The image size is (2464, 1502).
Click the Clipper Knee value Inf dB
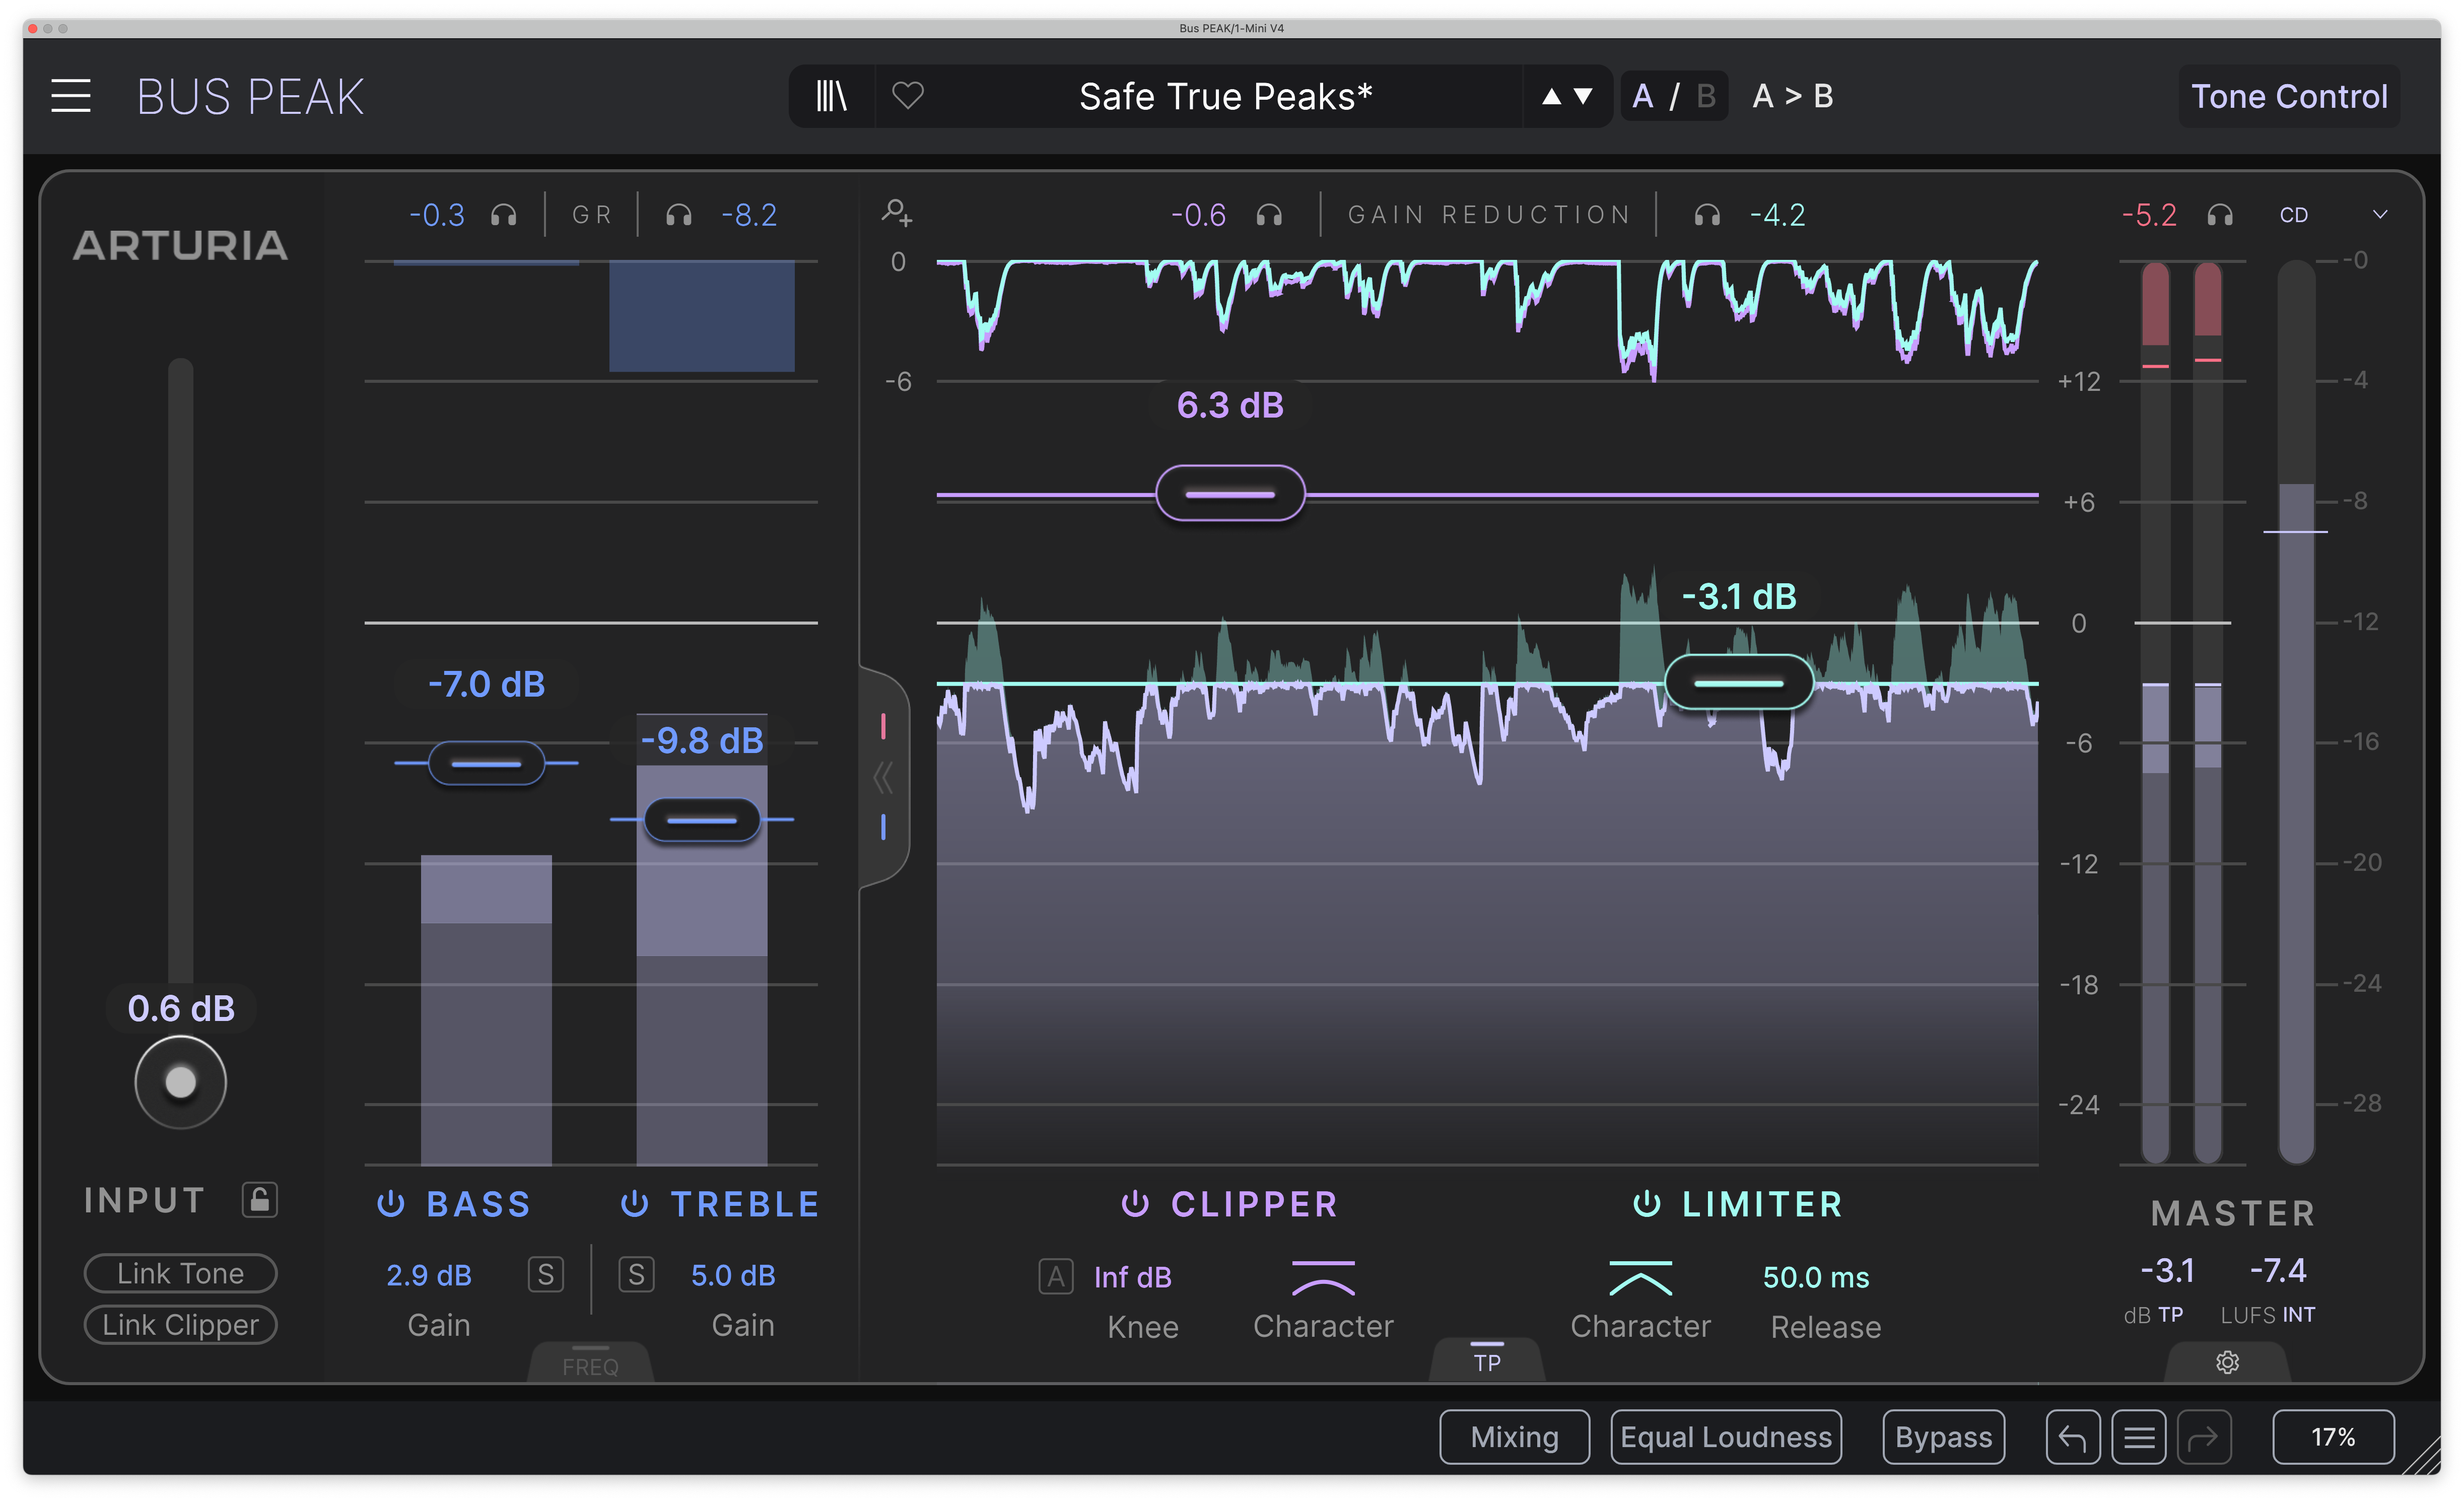tap(1132, 1277)
